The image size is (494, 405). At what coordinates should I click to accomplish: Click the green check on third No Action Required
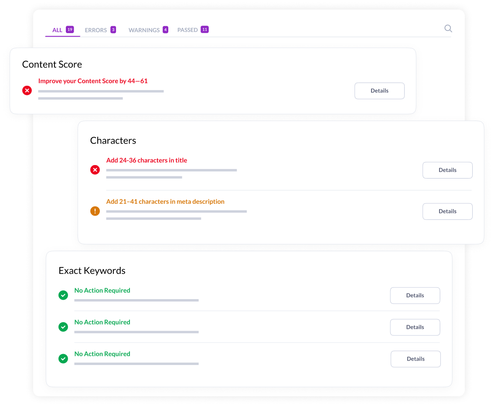coord(63,358)
